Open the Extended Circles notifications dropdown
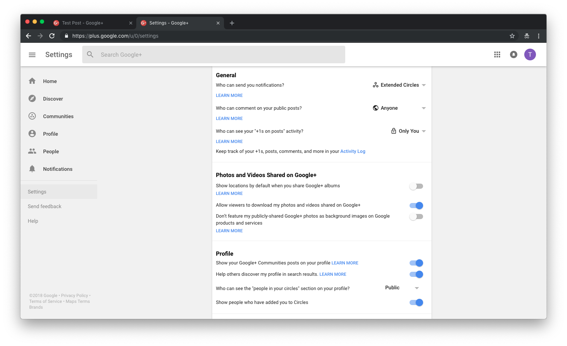Viewport: 567px width, 346px height. (399, 85)
